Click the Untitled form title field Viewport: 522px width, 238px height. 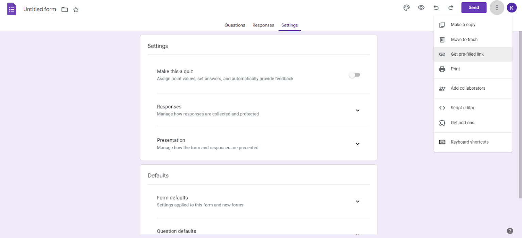click(39, 9)
